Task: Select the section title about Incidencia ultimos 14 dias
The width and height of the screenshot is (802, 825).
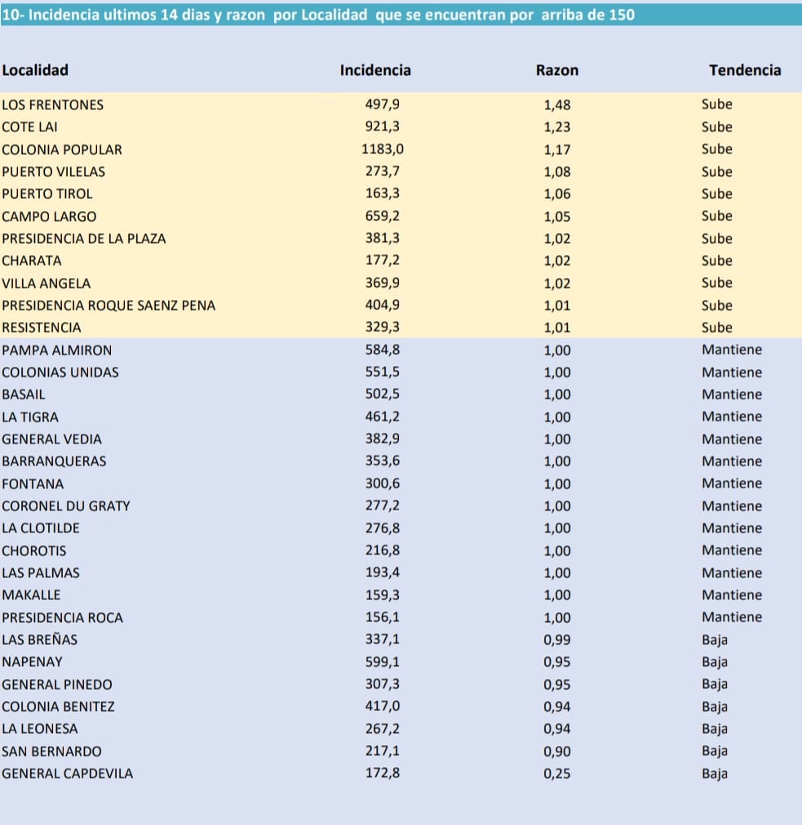Action: (x=318, y=15)
